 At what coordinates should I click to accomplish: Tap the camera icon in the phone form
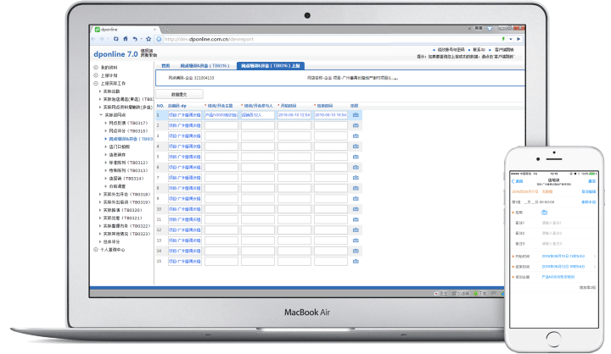click(x=544, y=213)
